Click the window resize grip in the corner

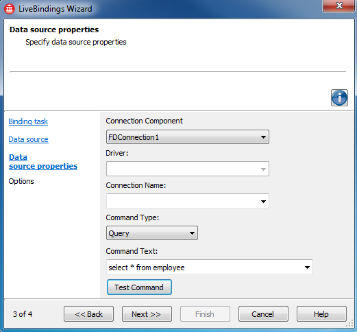pos(349,323)
